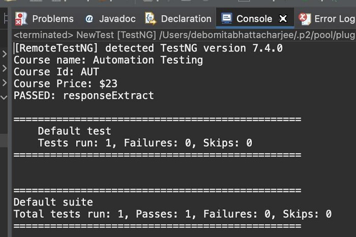Click the Course Price: $23 line
Screen dimensions: 356x237
[66, 83]
